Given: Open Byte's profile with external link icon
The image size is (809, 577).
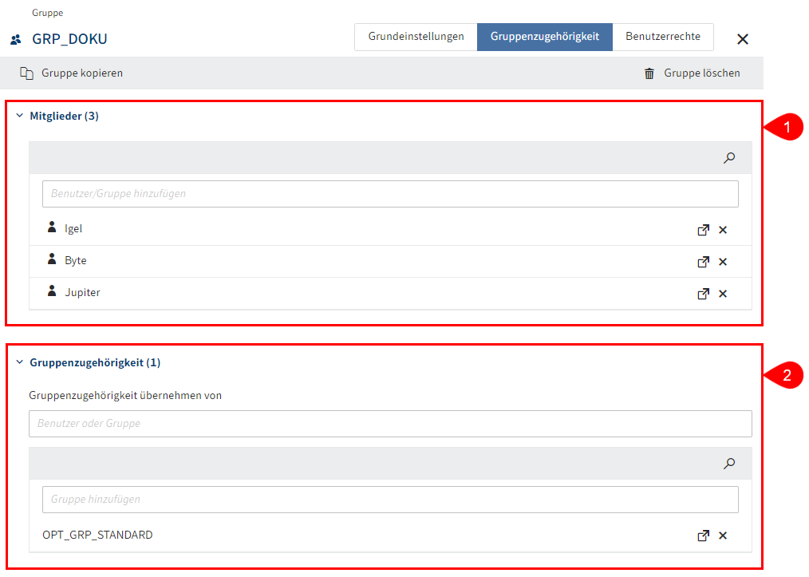Looking at the screenshot, I should click(703, 262).
